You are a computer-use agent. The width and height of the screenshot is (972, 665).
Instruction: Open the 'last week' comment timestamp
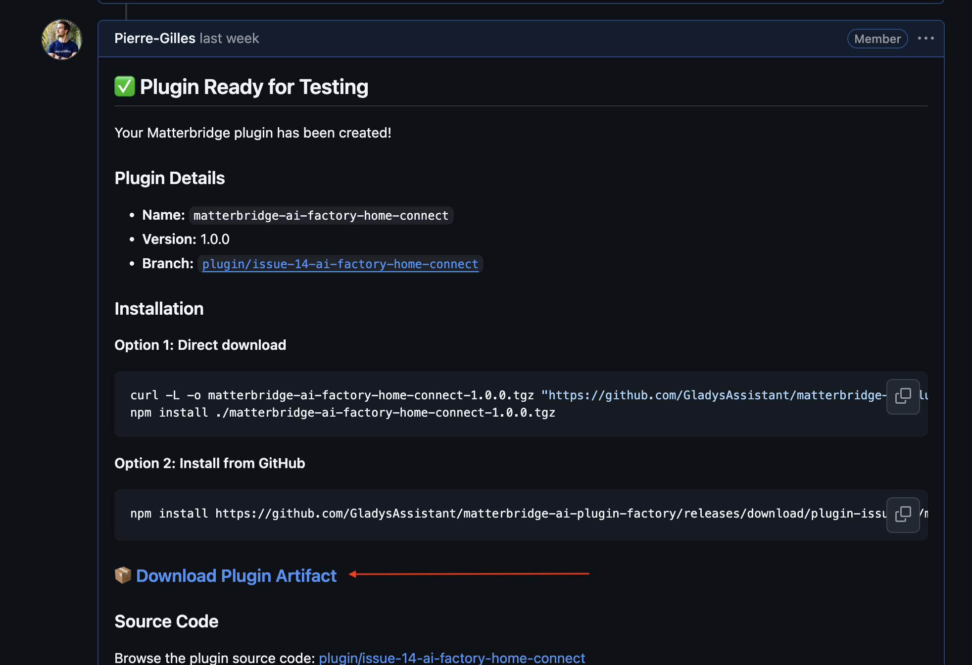(x=229, y=39)
